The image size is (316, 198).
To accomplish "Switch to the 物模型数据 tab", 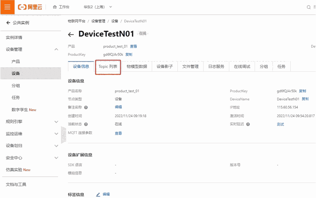I will 137,66.
